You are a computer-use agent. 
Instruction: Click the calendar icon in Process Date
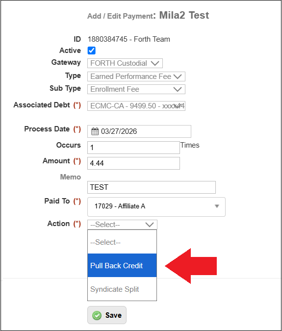coord(95,131)
